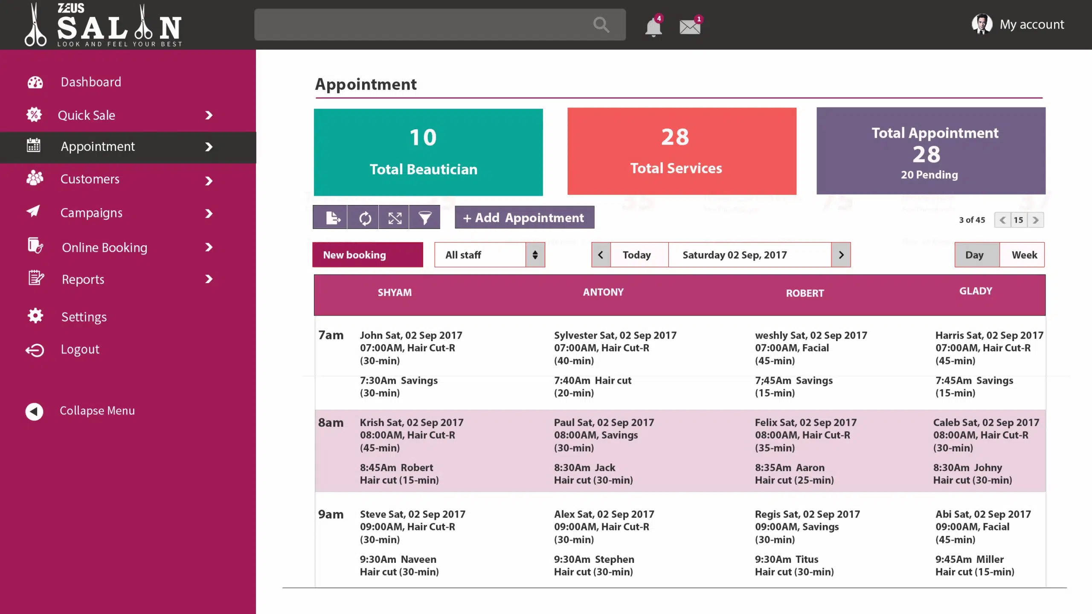Expand the Reports submenu chevron

pyautogui.click(x=209, y=279)
